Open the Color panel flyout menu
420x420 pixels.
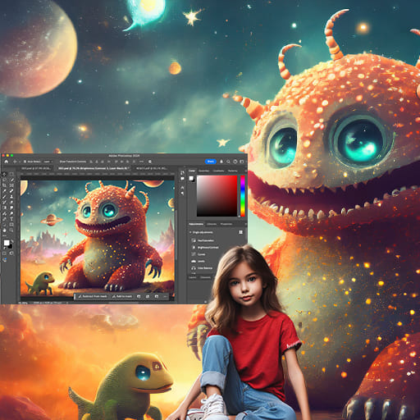245,171
